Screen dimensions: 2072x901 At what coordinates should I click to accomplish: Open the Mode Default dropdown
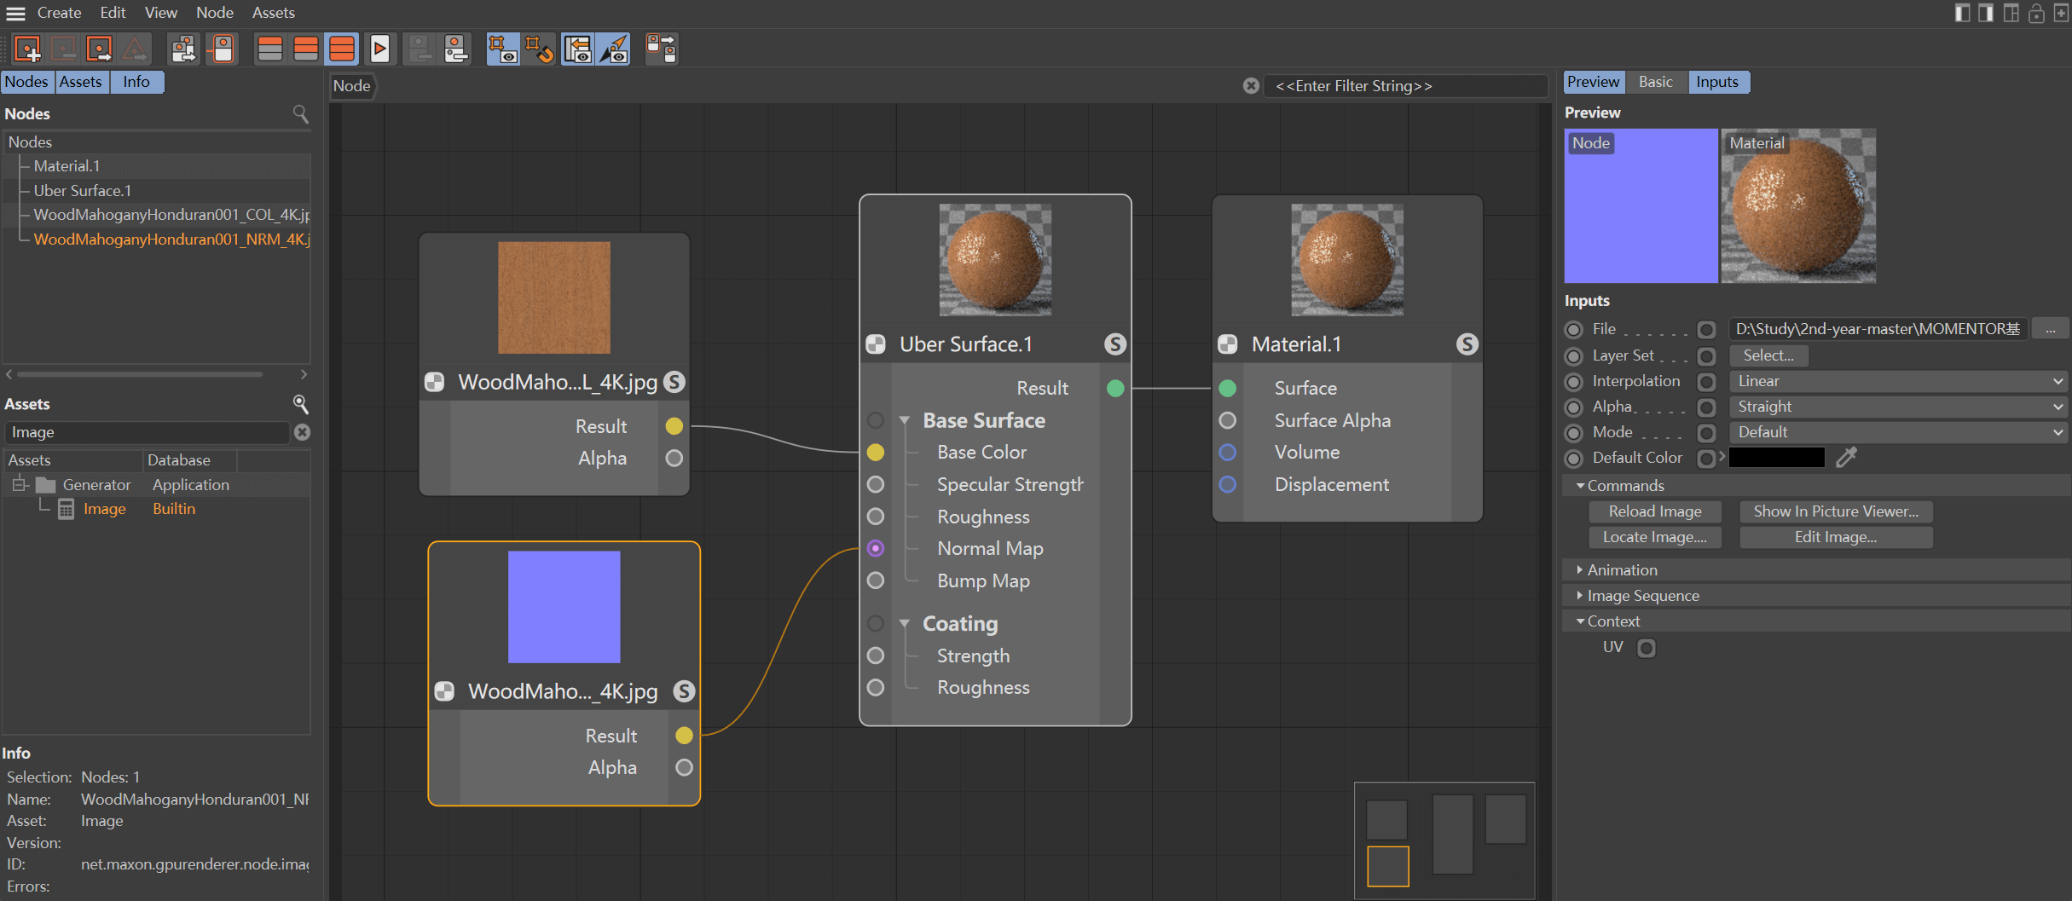click(x=1898, y=432)
